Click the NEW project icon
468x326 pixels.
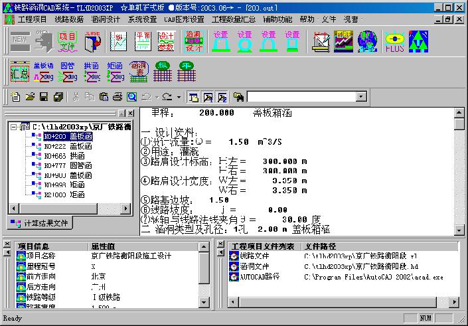[21, 41]
